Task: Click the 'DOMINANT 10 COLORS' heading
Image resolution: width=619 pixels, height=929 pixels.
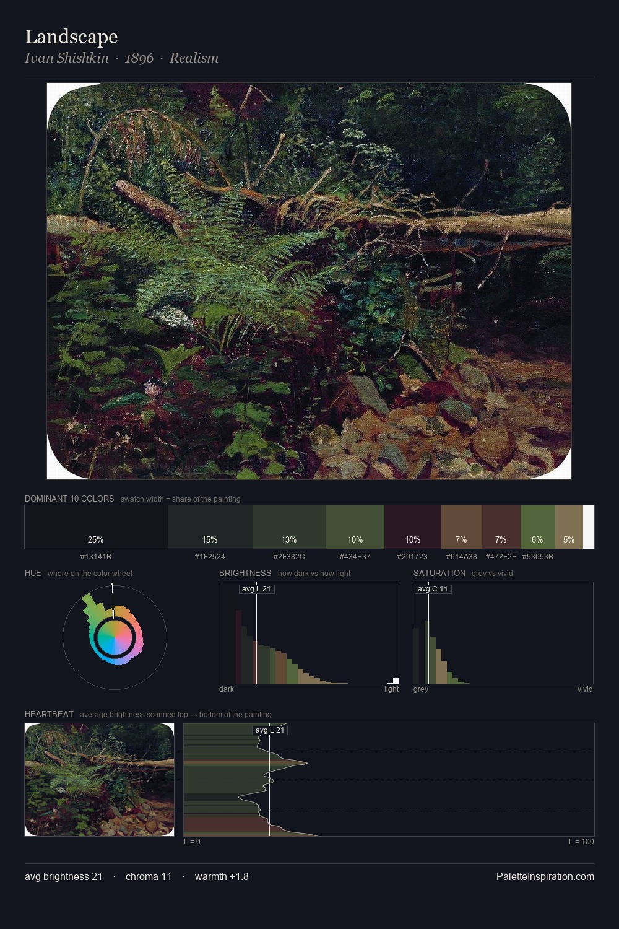Action: [x=69, y=499]
